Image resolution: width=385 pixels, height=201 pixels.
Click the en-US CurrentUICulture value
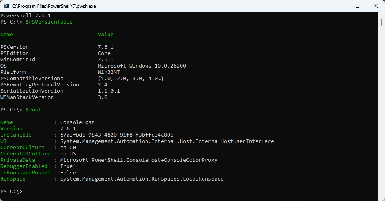tap(68, 154)
